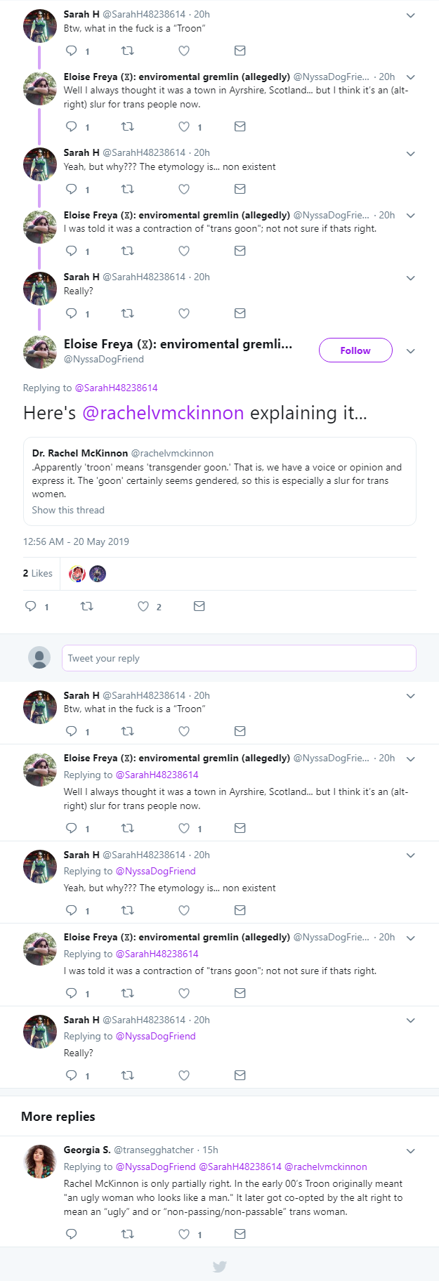Follow Eloise Freya's account

355,350
